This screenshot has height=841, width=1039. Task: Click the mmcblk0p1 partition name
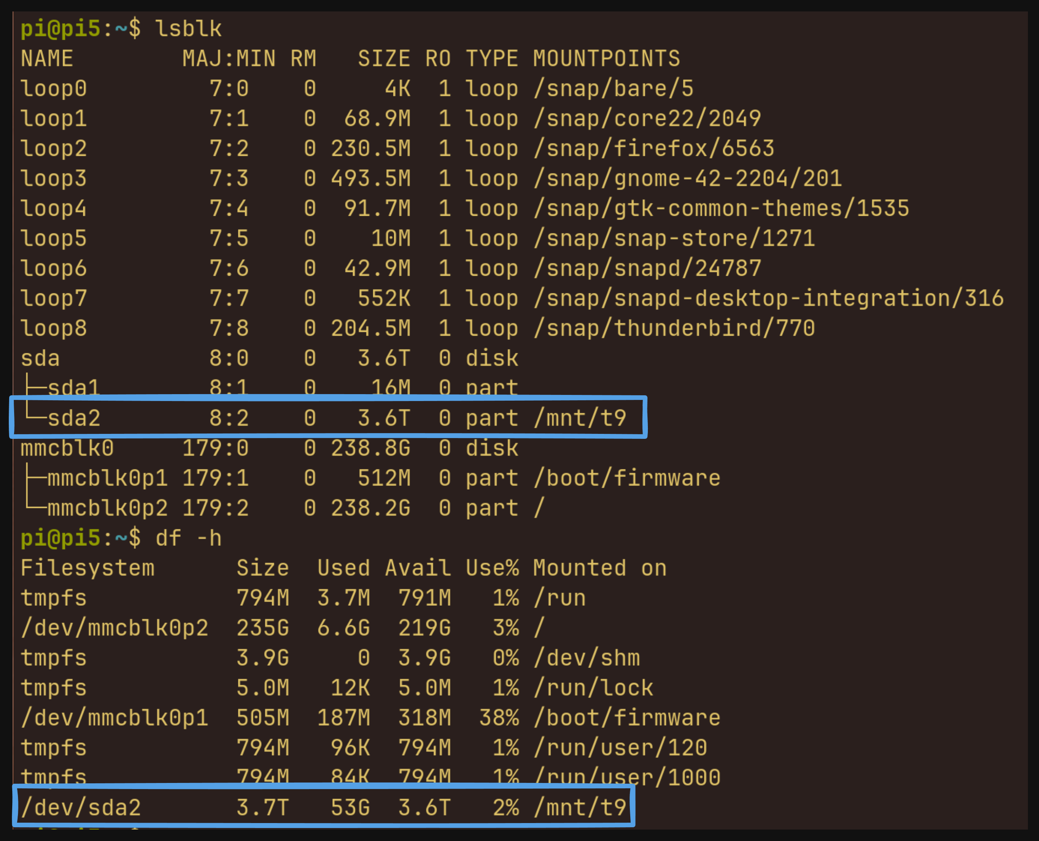[x=107, y=478]
